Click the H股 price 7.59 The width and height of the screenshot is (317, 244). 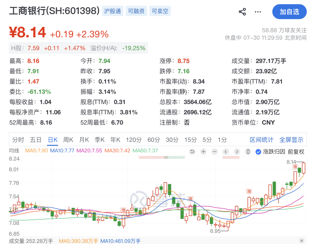(33, 48)
